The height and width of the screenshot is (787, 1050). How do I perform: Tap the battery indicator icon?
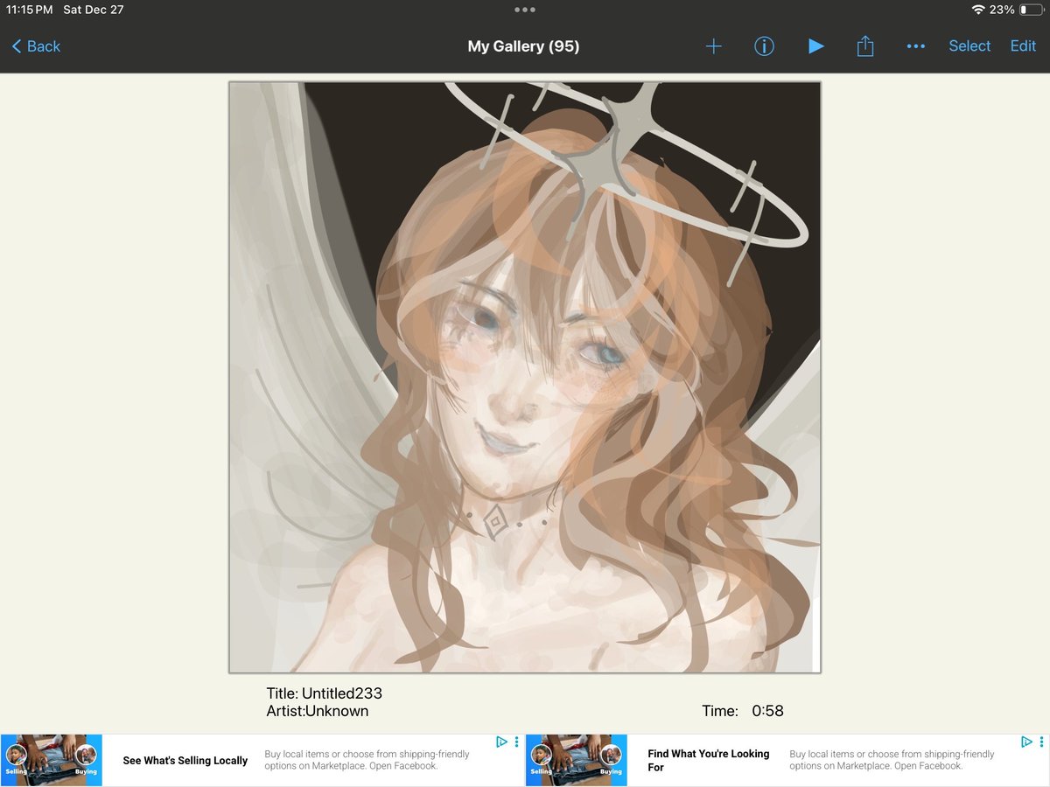coord(1032,10)
